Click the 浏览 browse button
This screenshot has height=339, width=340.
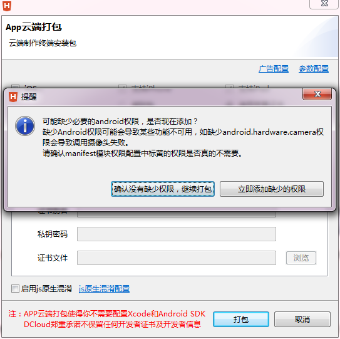(301, 258)
